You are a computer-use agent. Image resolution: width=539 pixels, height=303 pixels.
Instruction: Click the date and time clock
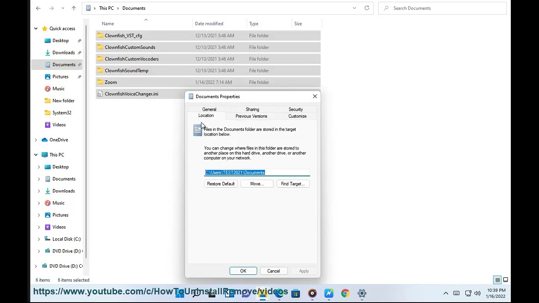(496, 293)
